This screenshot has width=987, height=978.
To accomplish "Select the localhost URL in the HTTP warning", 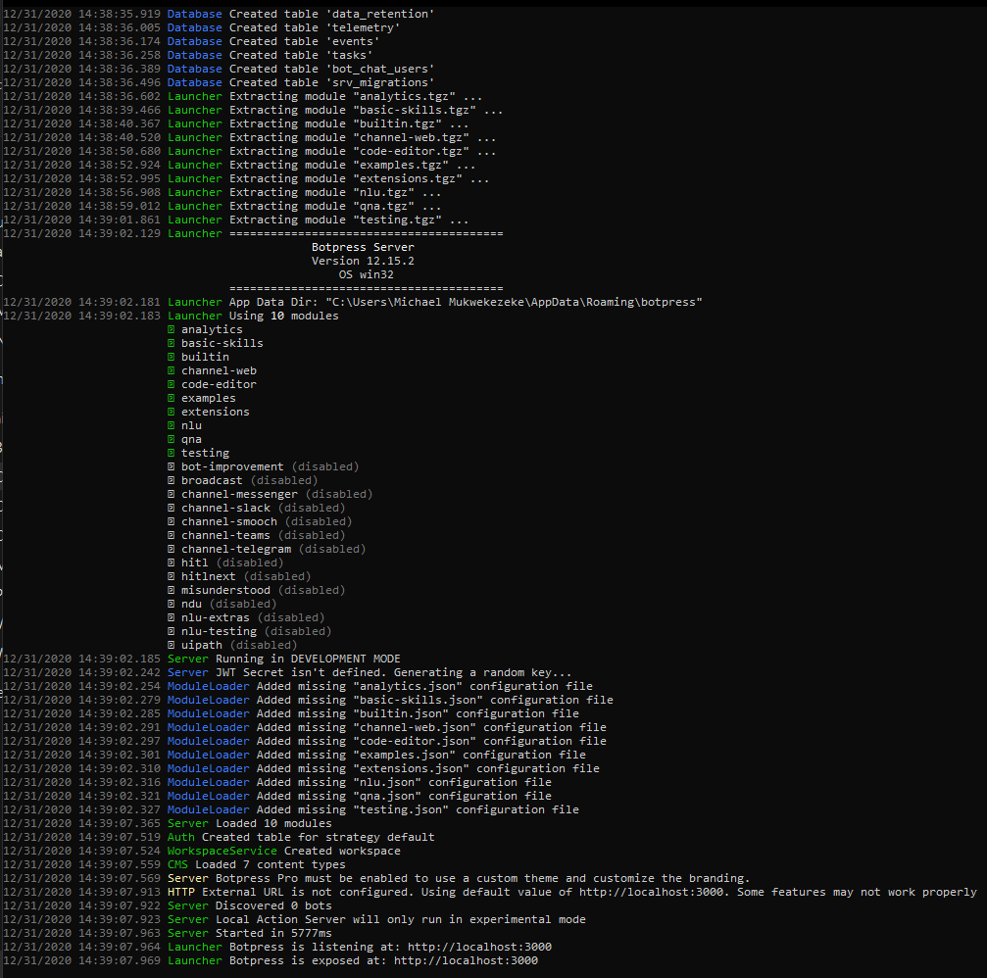I will click(x=651, y=893).
